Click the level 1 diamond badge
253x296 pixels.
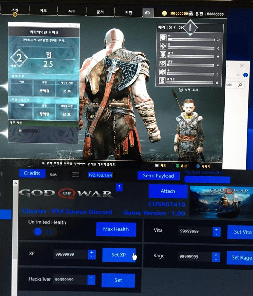tap(190, 28)
